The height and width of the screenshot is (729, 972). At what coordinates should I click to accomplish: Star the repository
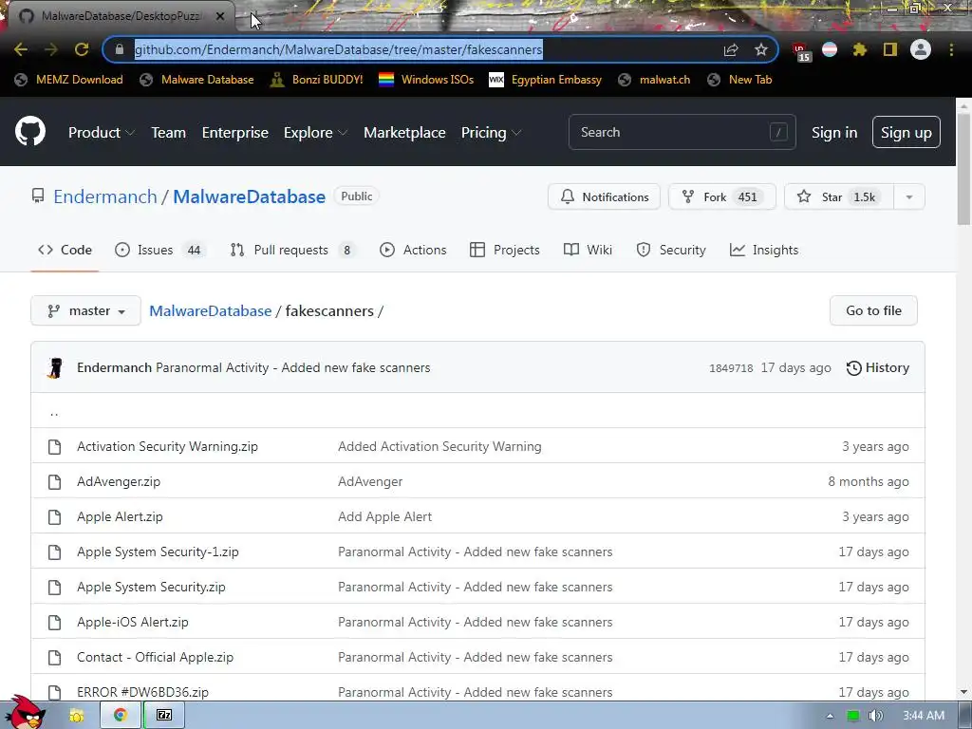(x=839, y=197)
